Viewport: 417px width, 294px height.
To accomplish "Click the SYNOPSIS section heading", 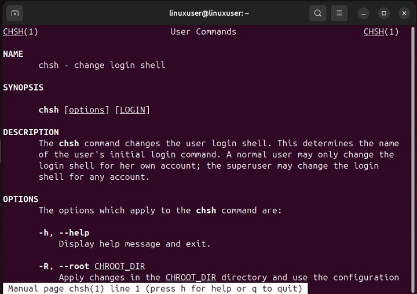I will [23, 88].
